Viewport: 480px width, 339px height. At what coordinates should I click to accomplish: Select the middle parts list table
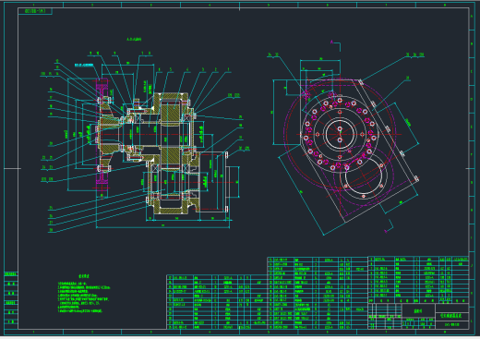(x=318, y=293)
